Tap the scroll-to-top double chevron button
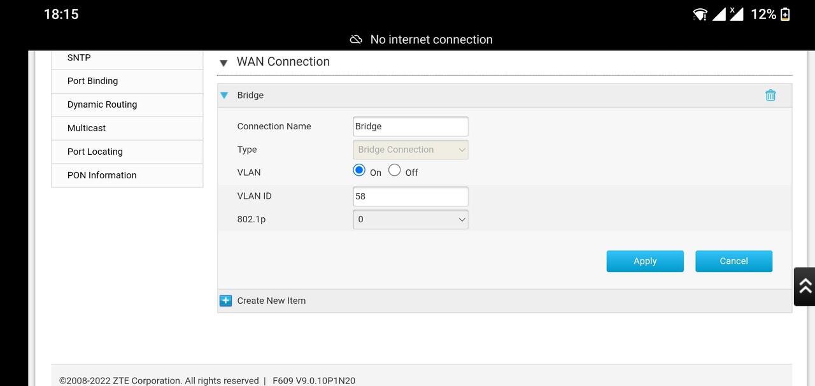815x386 pixels. [804, 287]
